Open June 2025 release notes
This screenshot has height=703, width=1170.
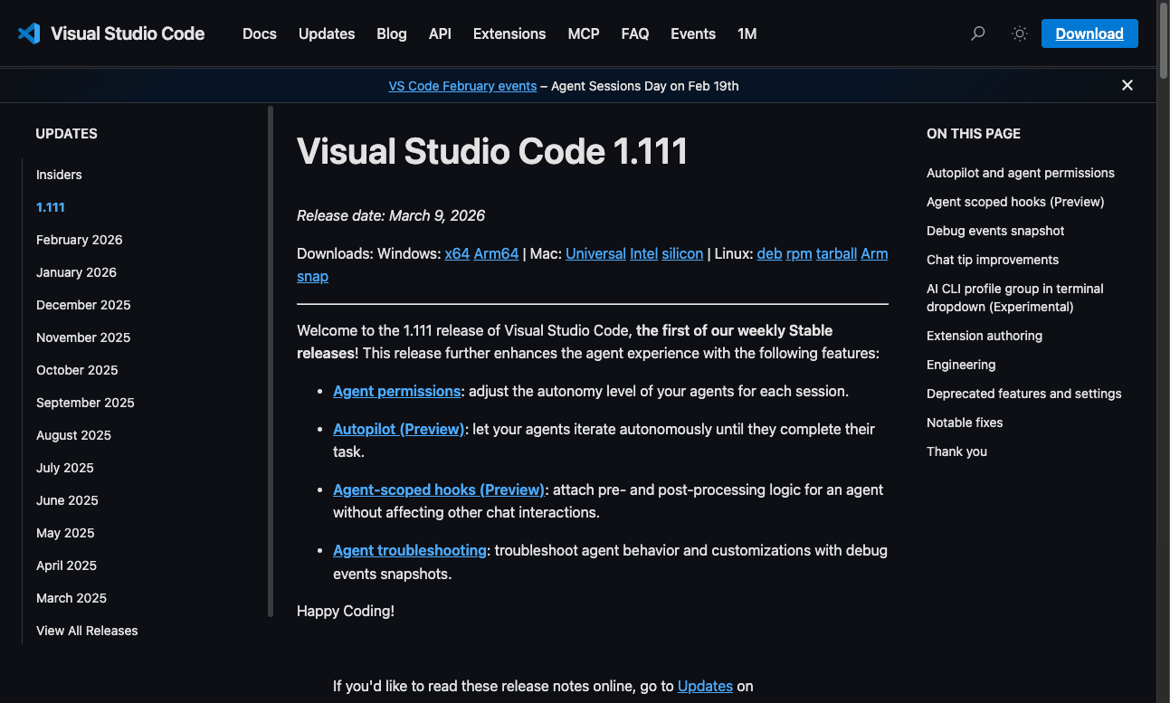point(67,500)
